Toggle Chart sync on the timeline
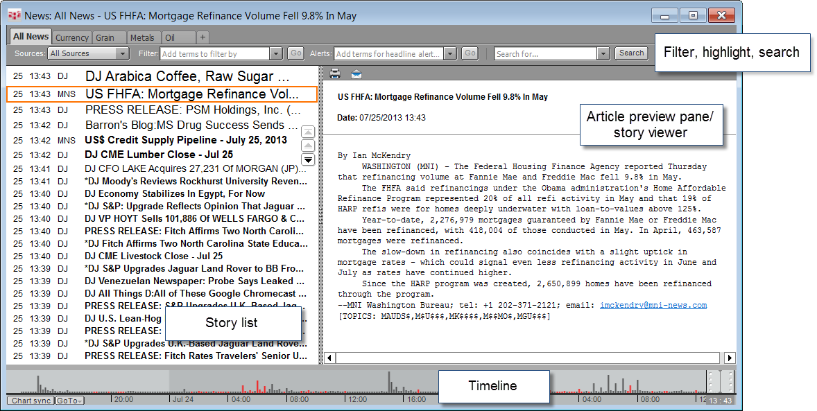This screenshot has height=411, width=817. (30, 401)
